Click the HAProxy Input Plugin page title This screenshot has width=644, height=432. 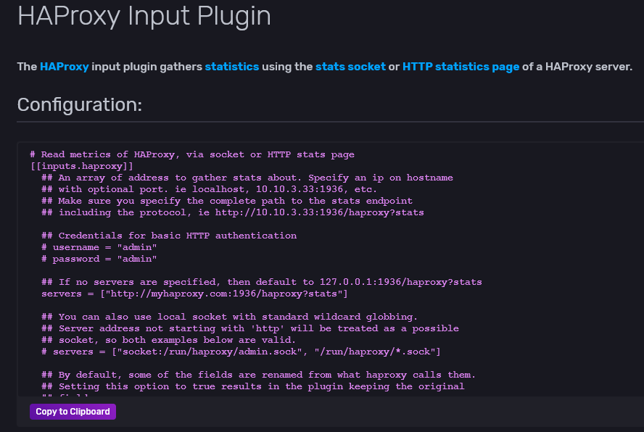tap(143, 16)
